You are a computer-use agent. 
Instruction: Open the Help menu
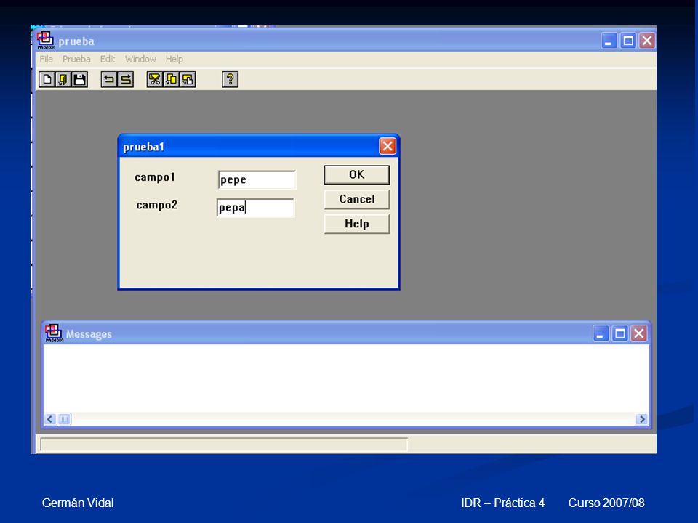point(174,59)
